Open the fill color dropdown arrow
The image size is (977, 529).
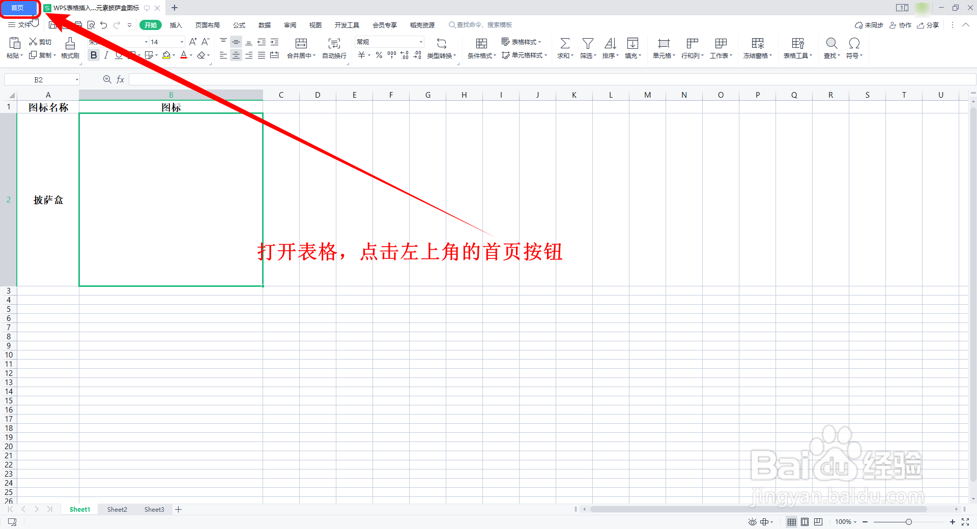point(173,55)
